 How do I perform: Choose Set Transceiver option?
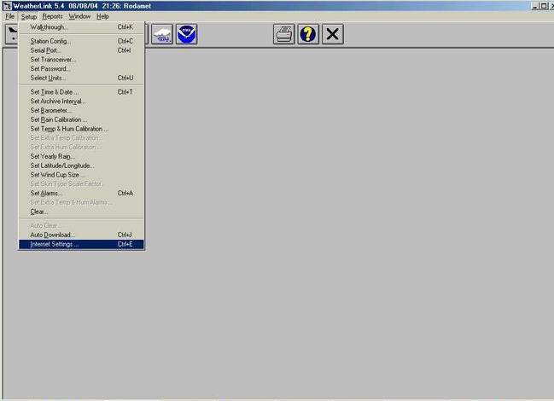[x=81, y=60]
